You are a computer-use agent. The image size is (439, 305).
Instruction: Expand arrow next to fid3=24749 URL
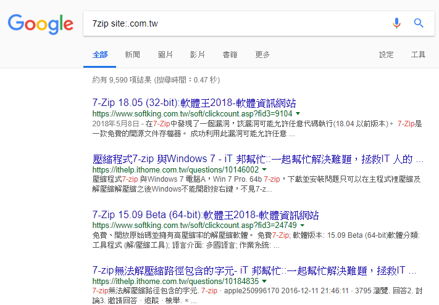(x=303, y=226)
